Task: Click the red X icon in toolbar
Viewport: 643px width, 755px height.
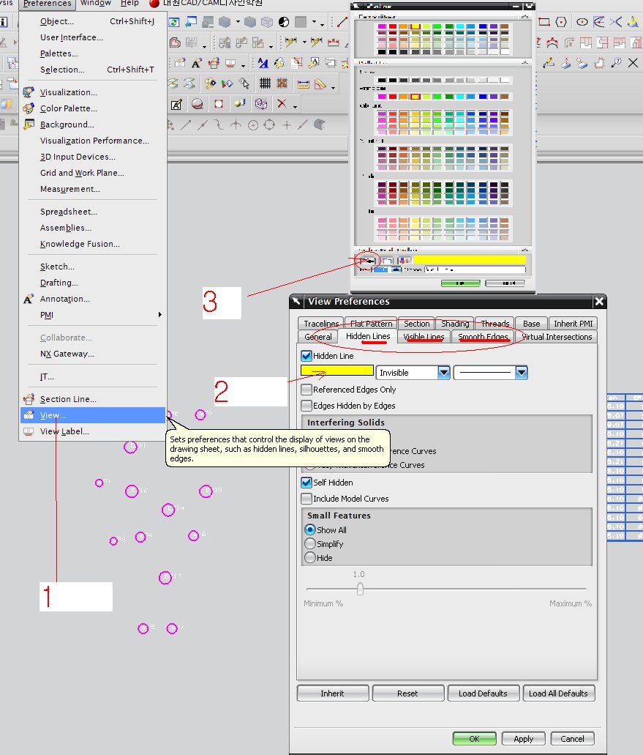Action: pyautogui.click(x=281, y=105)
